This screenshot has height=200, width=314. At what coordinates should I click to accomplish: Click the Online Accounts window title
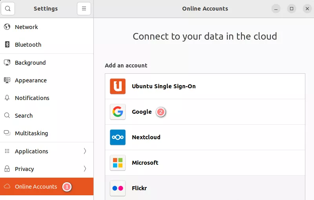tap(205, 9)
